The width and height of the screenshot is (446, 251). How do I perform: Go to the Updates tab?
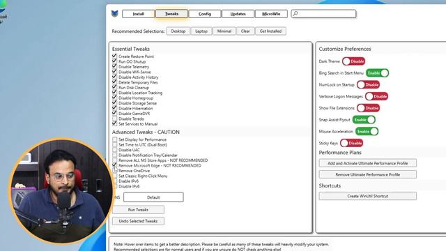(x=238, y=14)
